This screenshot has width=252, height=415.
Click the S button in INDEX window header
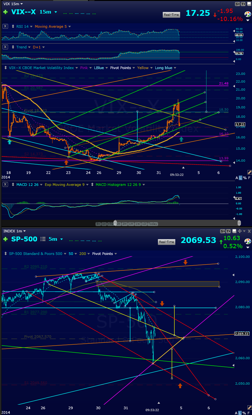[223, 231]
